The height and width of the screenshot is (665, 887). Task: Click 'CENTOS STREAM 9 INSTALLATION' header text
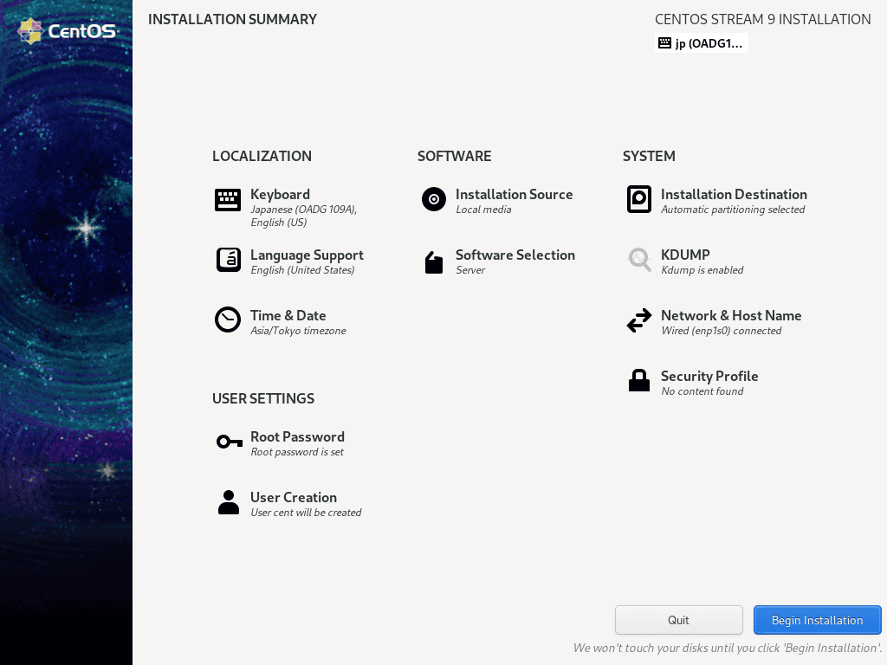pyautogui.click(x=762, y=19)
